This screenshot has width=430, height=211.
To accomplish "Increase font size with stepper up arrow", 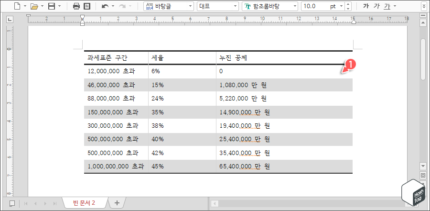I will tap(348, 4).
